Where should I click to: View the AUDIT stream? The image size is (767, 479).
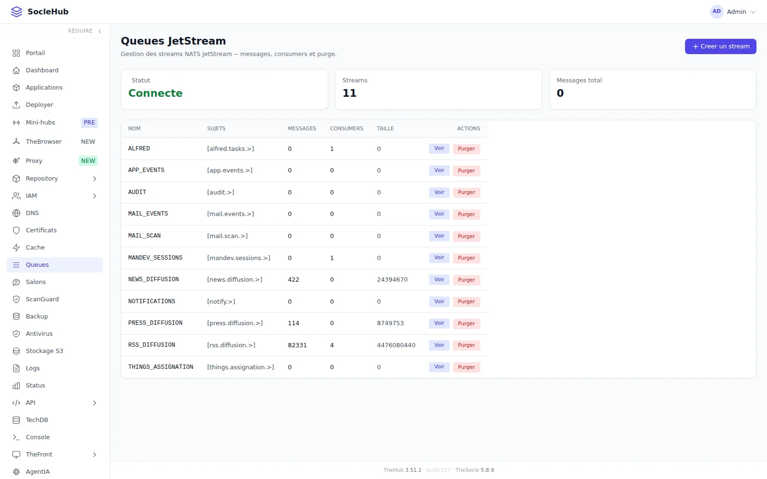click(x=439, y=192)
